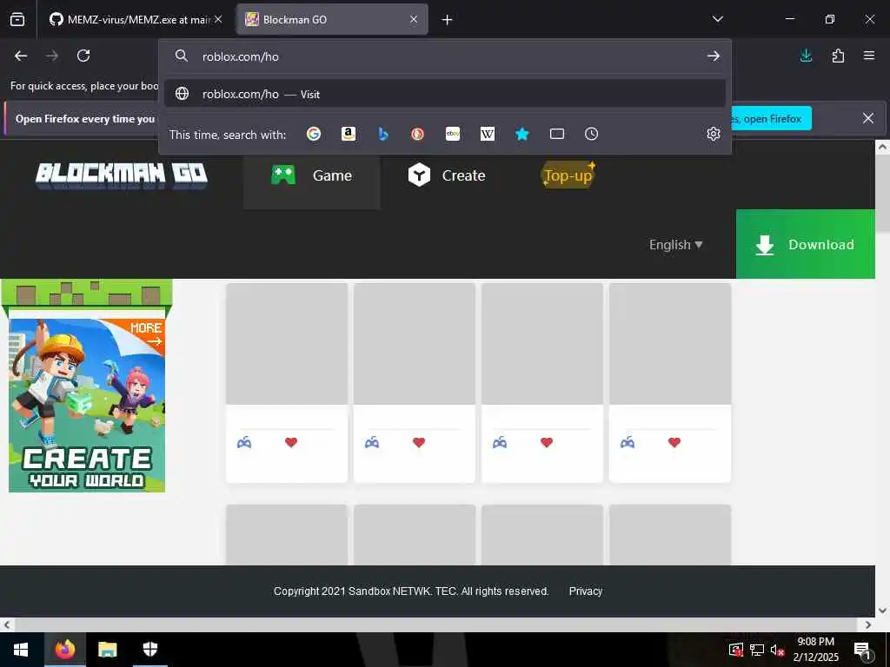This screenshot has height=667, width=890.
Task: Search history with the clock icon
Action: pyautogui.click(x=591, y=134)
